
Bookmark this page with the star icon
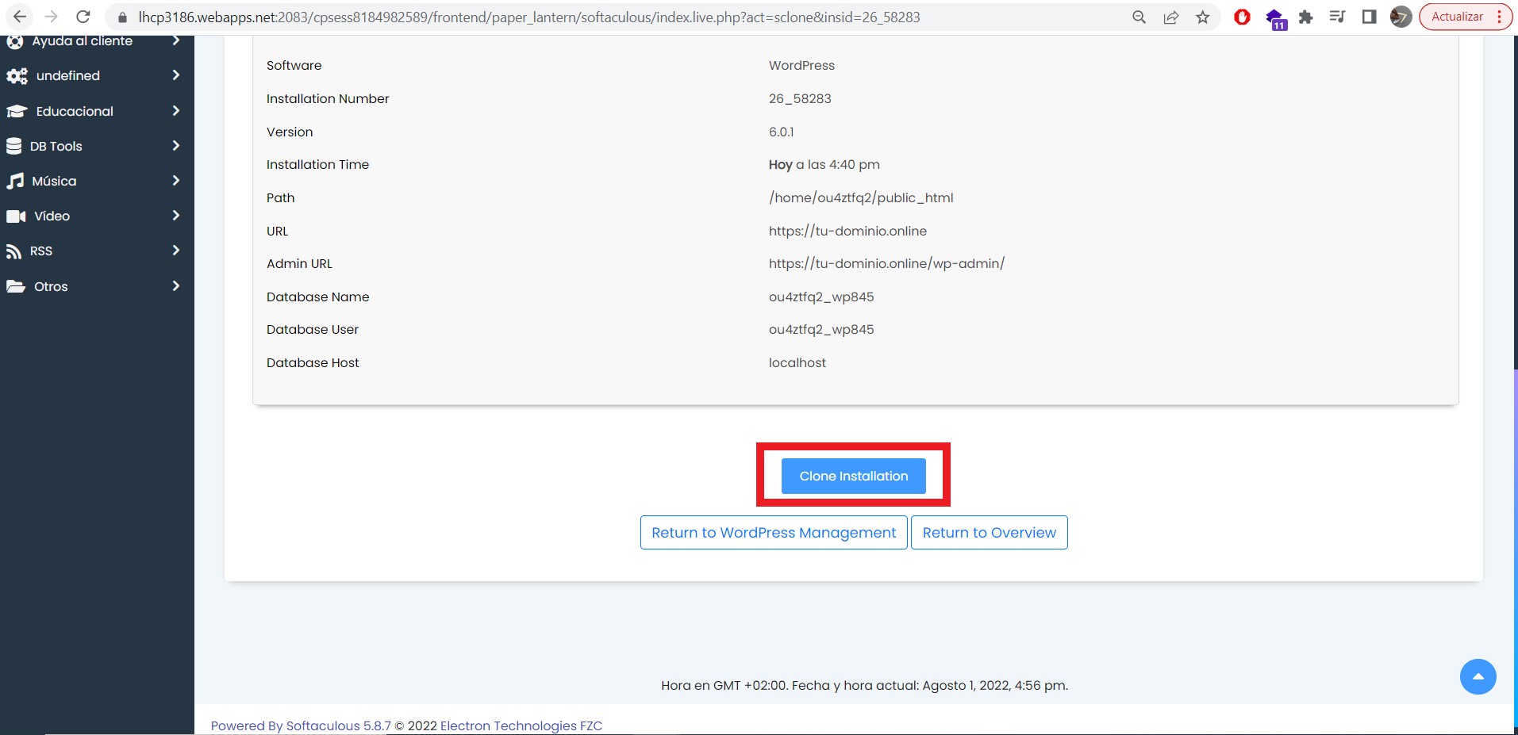click(x=1203, y=17)
